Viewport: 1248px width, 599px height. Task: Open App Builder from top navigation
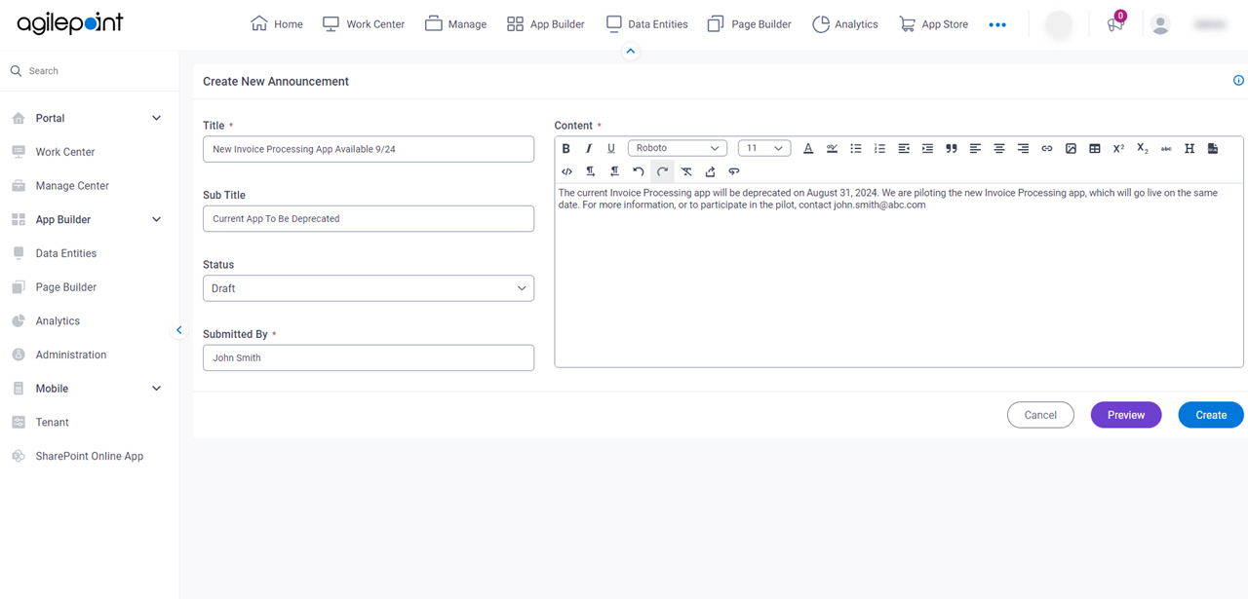546,24
